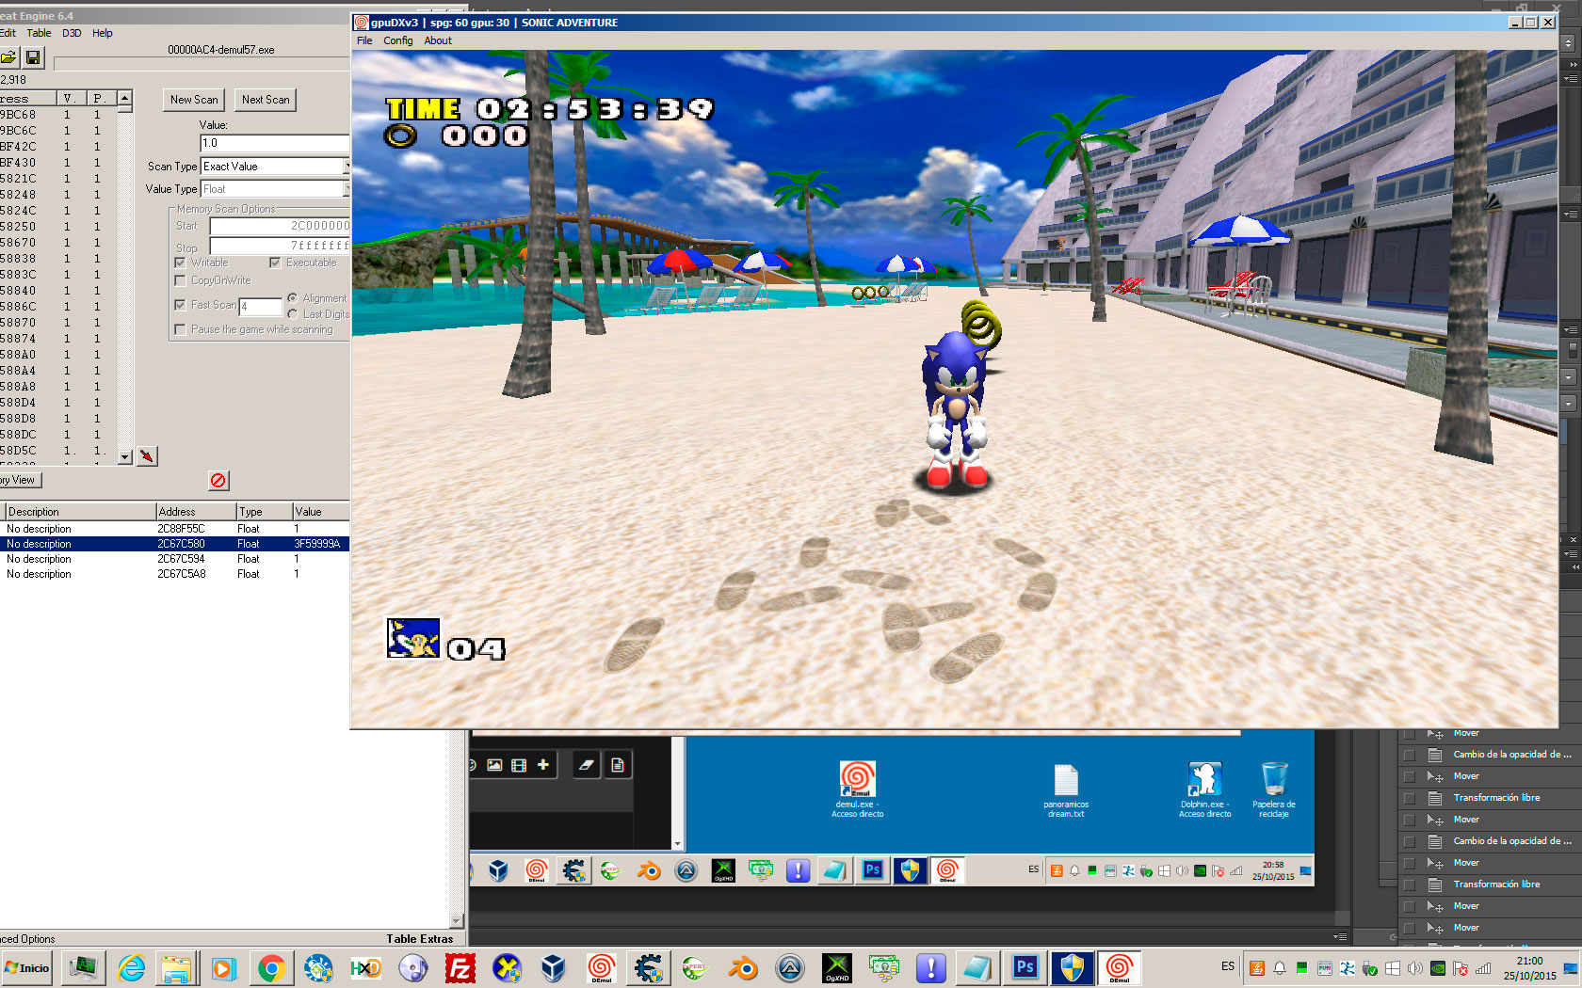Open Photoshop panel flyout menu at bottom
Viewport: 1582px width, 988px height.
[x=1339, y=937]
